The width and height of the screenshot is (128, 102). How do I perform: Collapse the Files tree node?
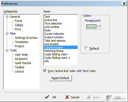(x=7, y=33)
